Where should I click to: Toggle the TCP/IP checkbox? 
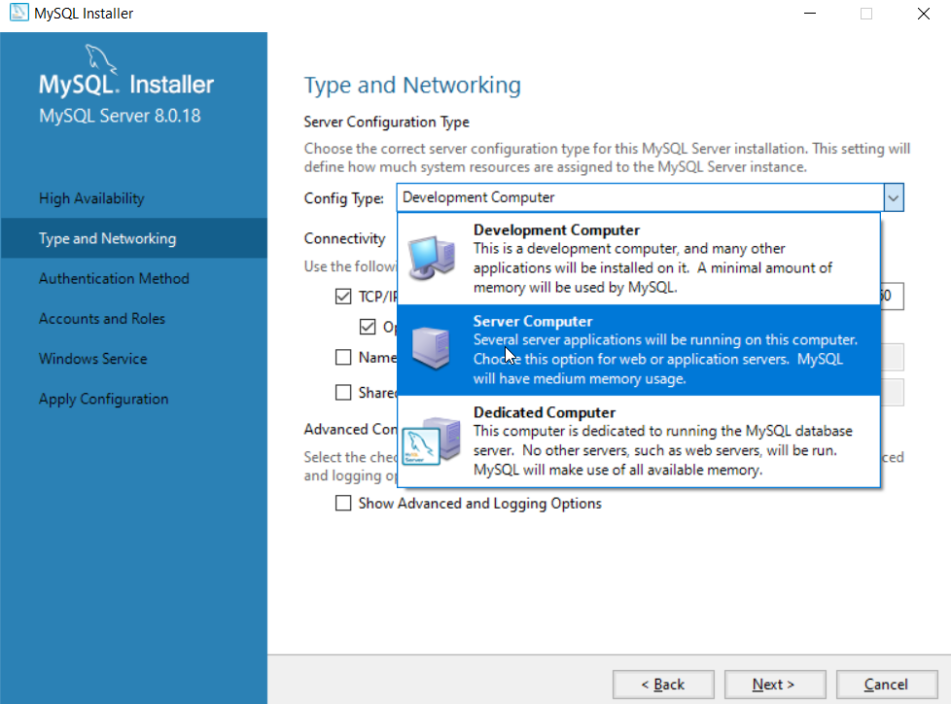(x=343, y=297)
